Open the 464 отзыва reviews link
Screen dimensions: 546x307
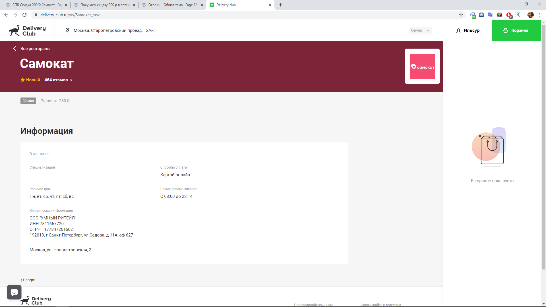click(x=58, y=80)
